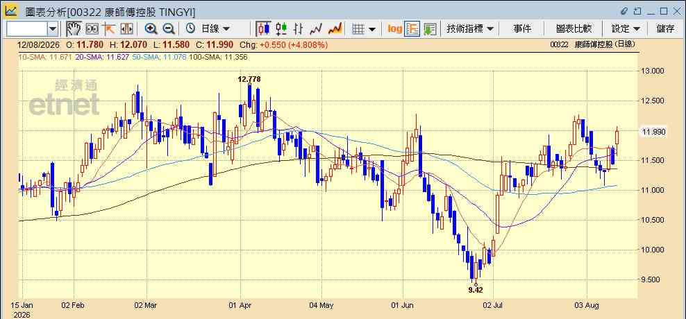This screenshot has width=686, height=319.
Task: Expand the stock code combo box arrow
Action: (53, 29)
